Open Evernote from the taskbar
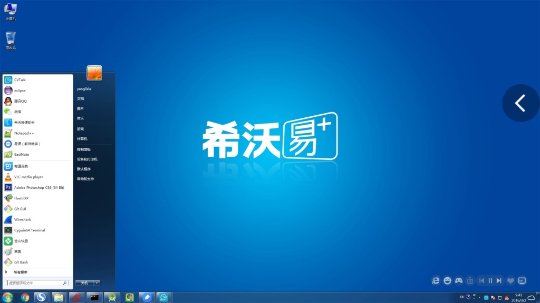Image resolution: width=540 pixels, height=303 pixels. 130,297
